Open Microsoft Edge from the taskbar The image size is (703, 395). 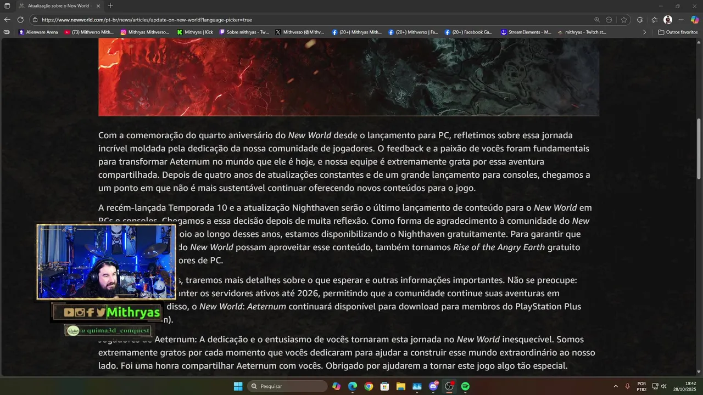[x=353, y=386]
